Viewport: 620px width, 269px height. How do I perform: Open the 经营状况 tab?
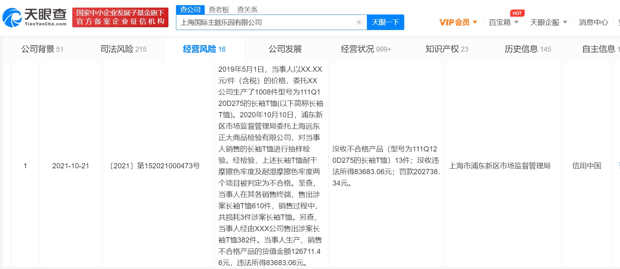tap(365, 49)
